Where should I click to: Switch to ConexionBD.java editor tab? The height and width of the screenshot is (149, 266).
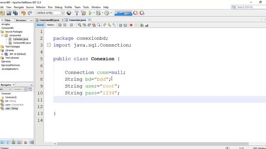[x=49, y=20]
